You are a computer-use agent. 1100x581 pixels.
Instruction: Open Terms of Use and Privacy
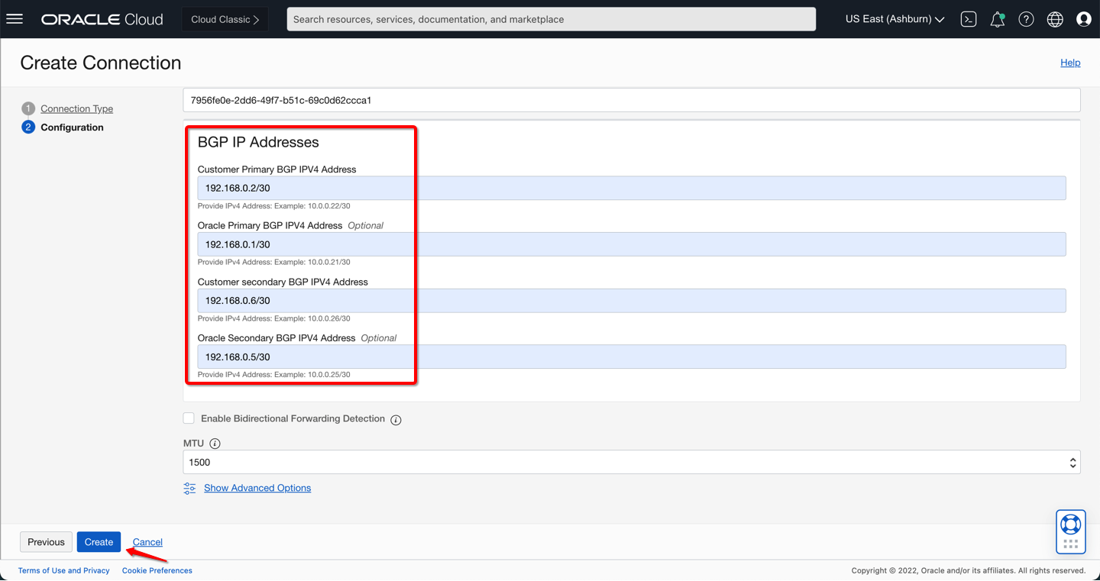(64, 570)
